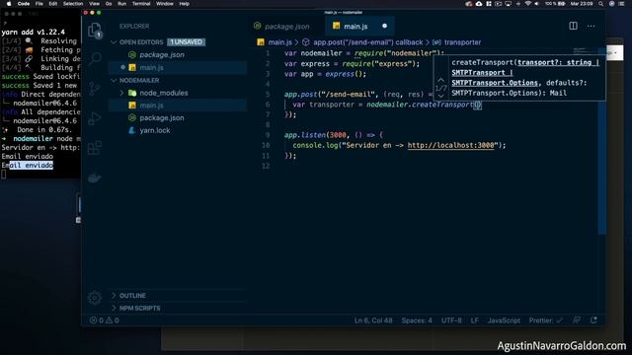Open the Code application menu

click(24, 4)
